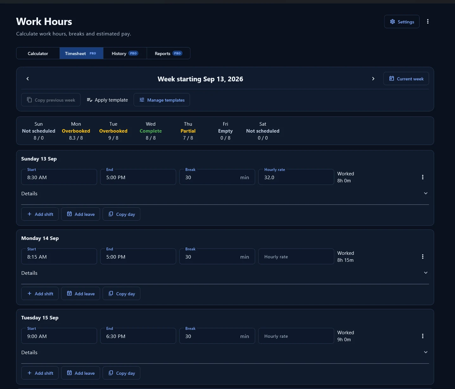The image size is (455, 389).
Task: Copy the Tuesday 15 Sep day
Action: [121, 373]
